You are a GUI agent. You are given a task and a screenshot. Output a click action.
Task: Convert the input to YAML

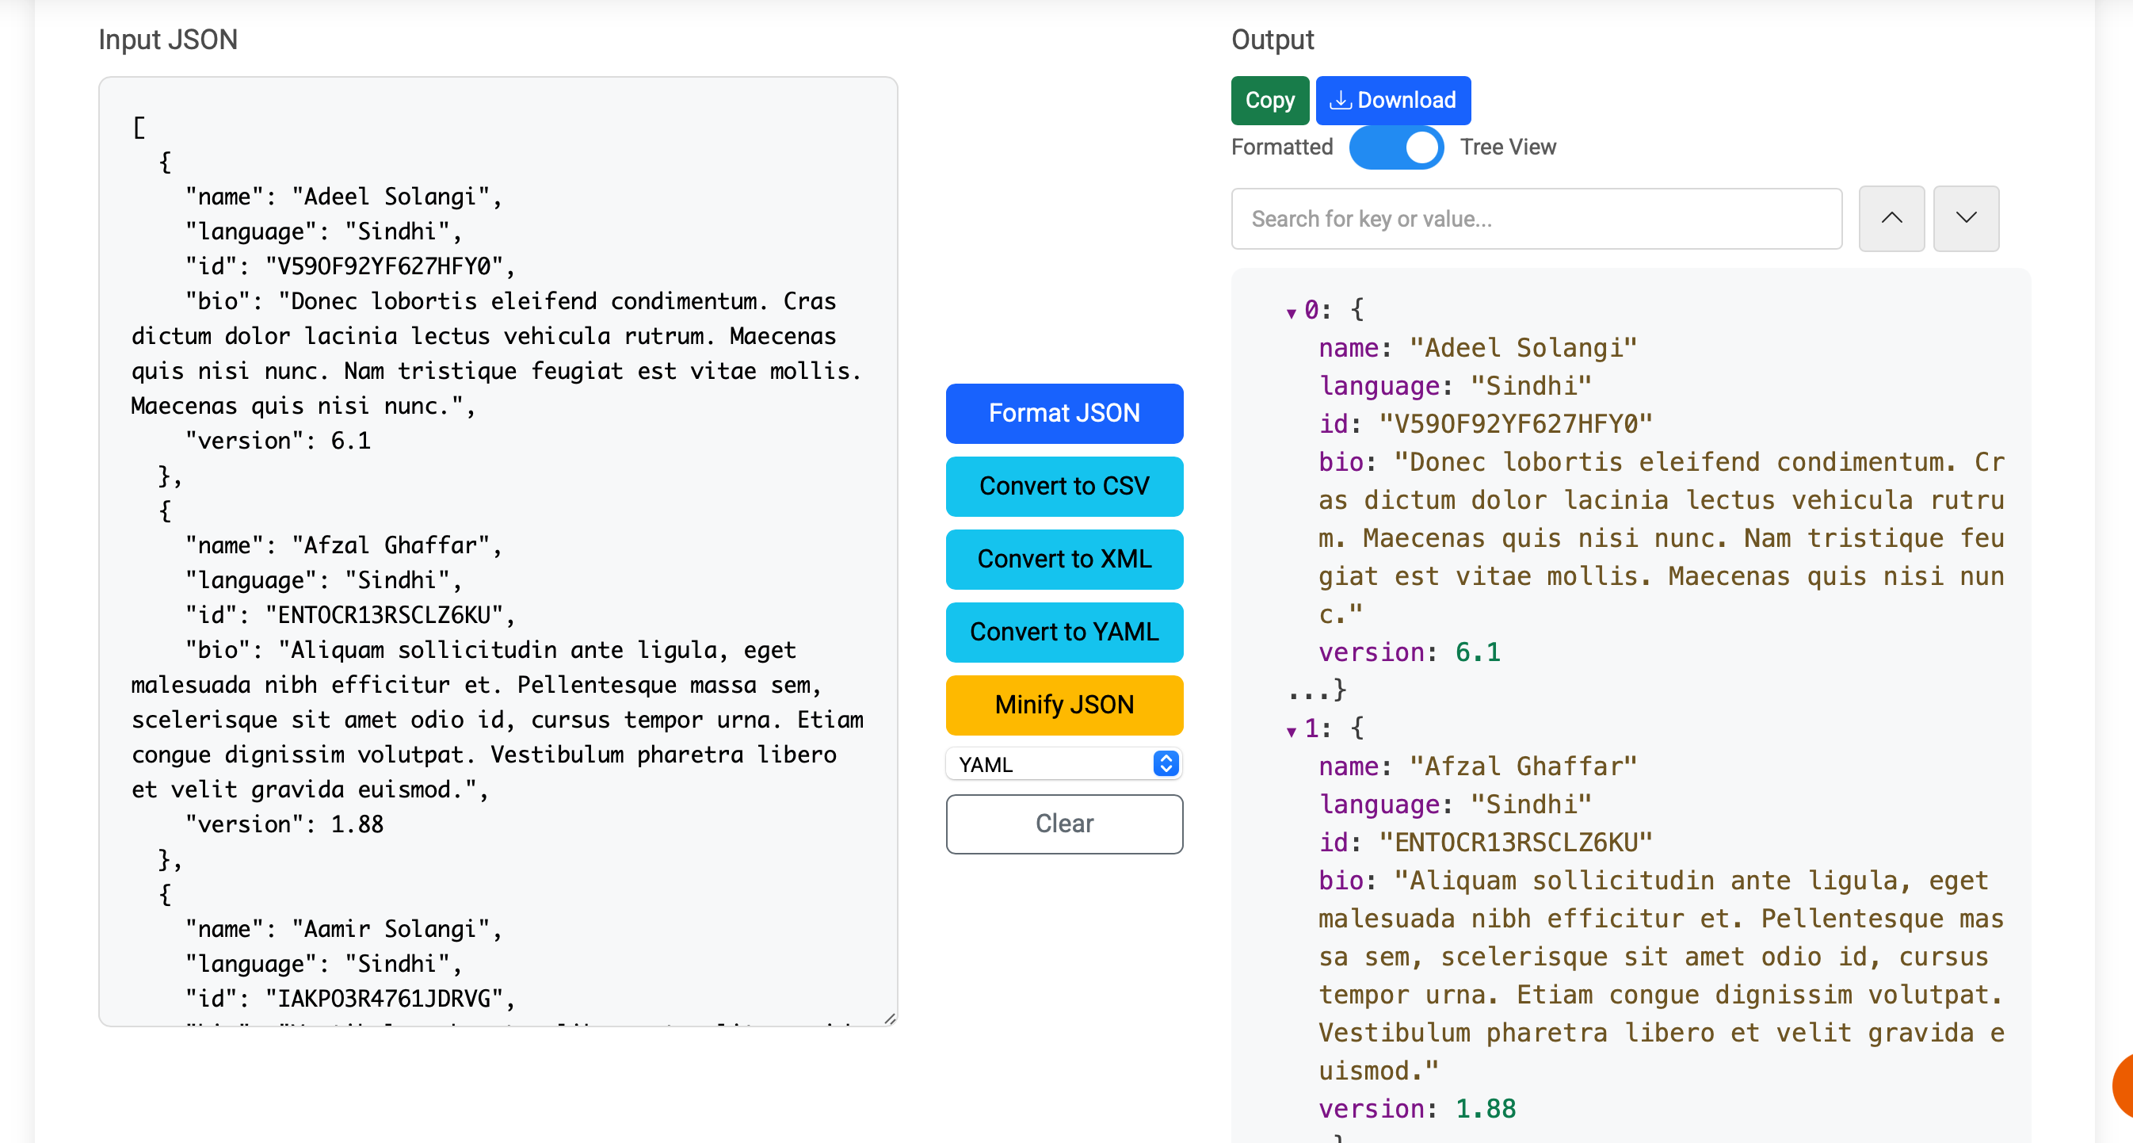click(x=1064, y=632)
